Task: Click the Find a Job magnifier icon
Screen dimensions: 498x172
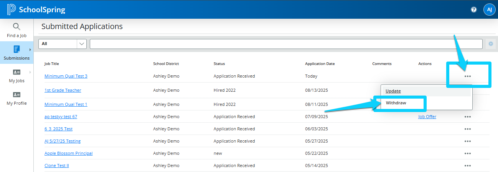Action: 16,27
